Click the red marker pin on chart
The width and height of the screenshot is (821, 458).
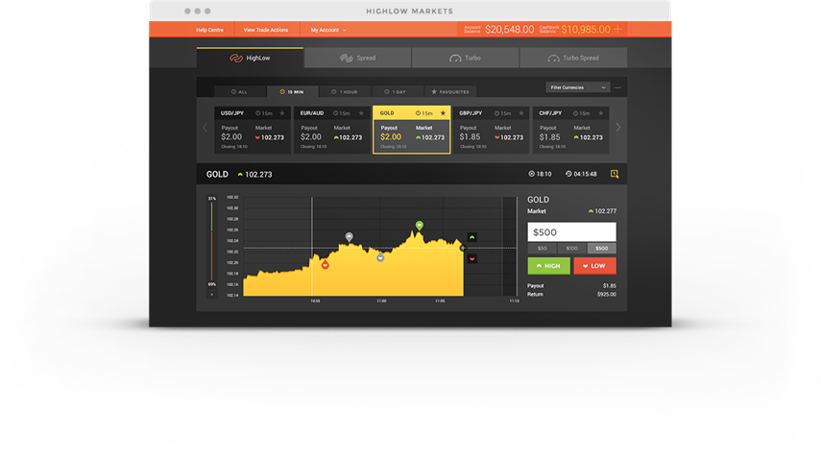[326, 264]
